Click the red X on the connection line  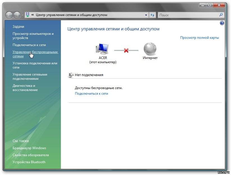[126, 50]
